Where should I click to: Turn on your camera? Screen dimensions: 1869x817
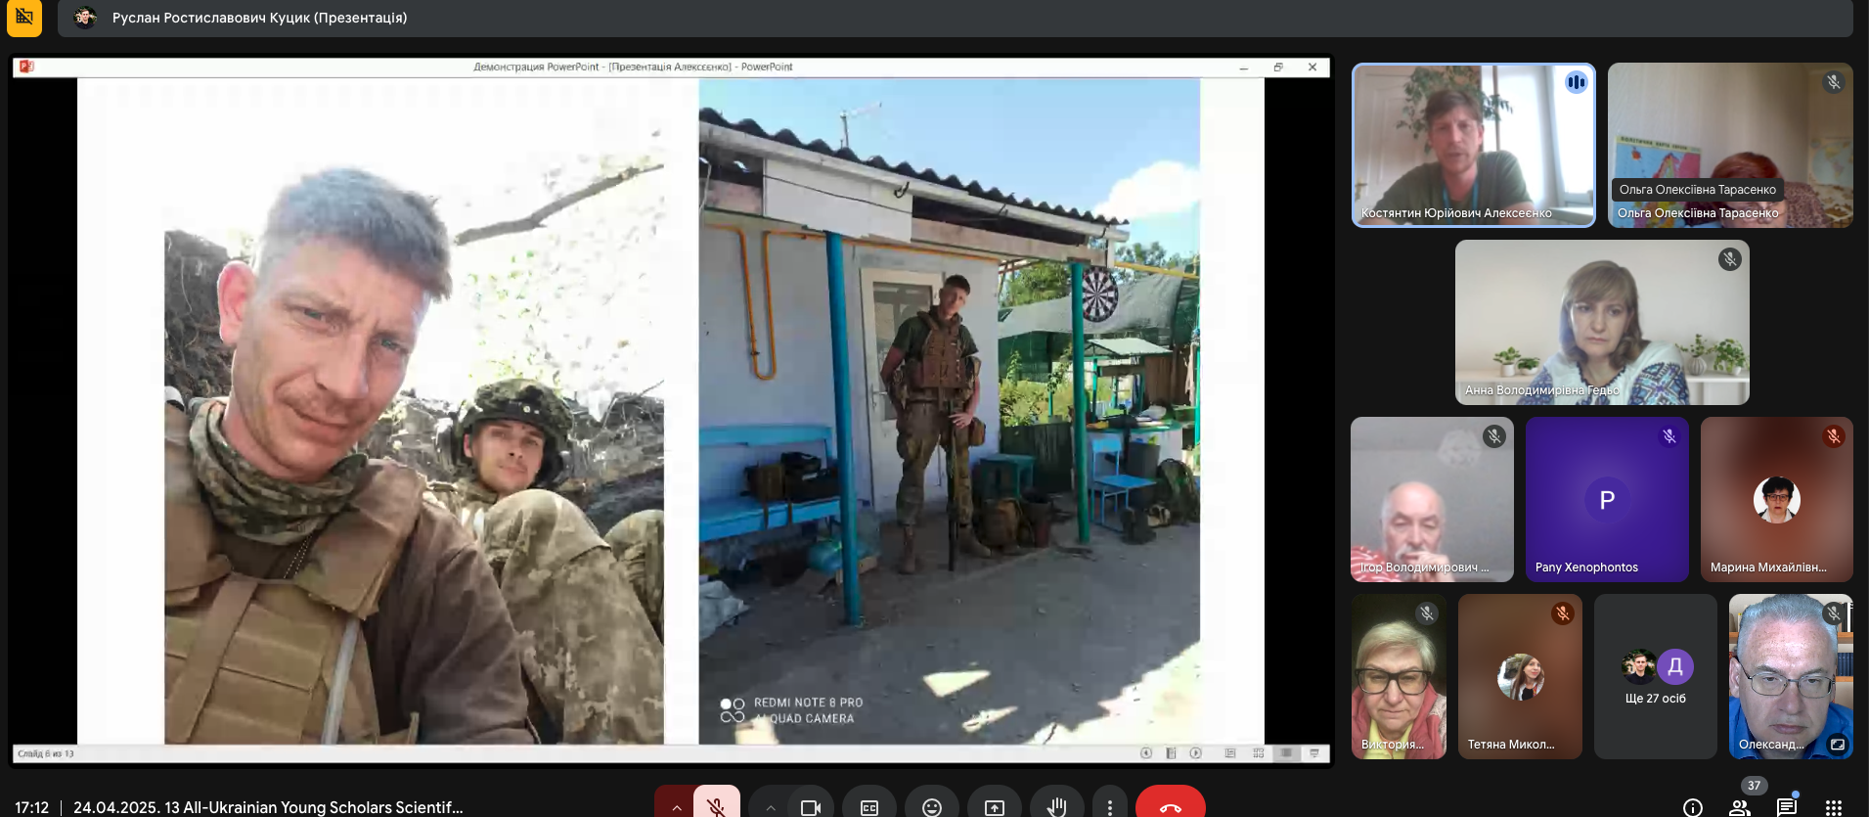810,806
